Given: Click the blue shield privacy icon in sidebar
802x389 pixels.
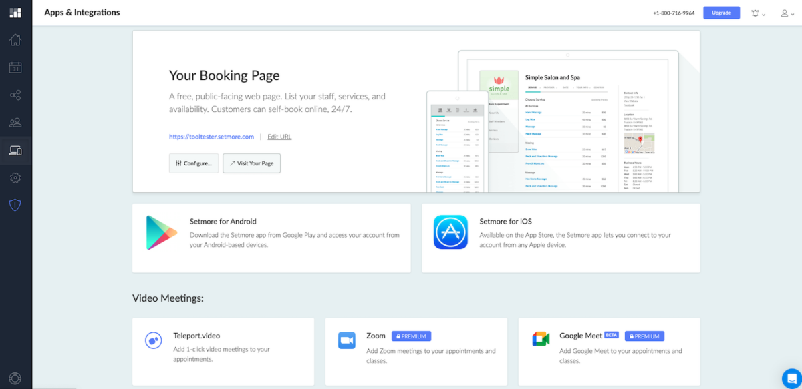Looking at the screenshot, I should pos(15,205).
